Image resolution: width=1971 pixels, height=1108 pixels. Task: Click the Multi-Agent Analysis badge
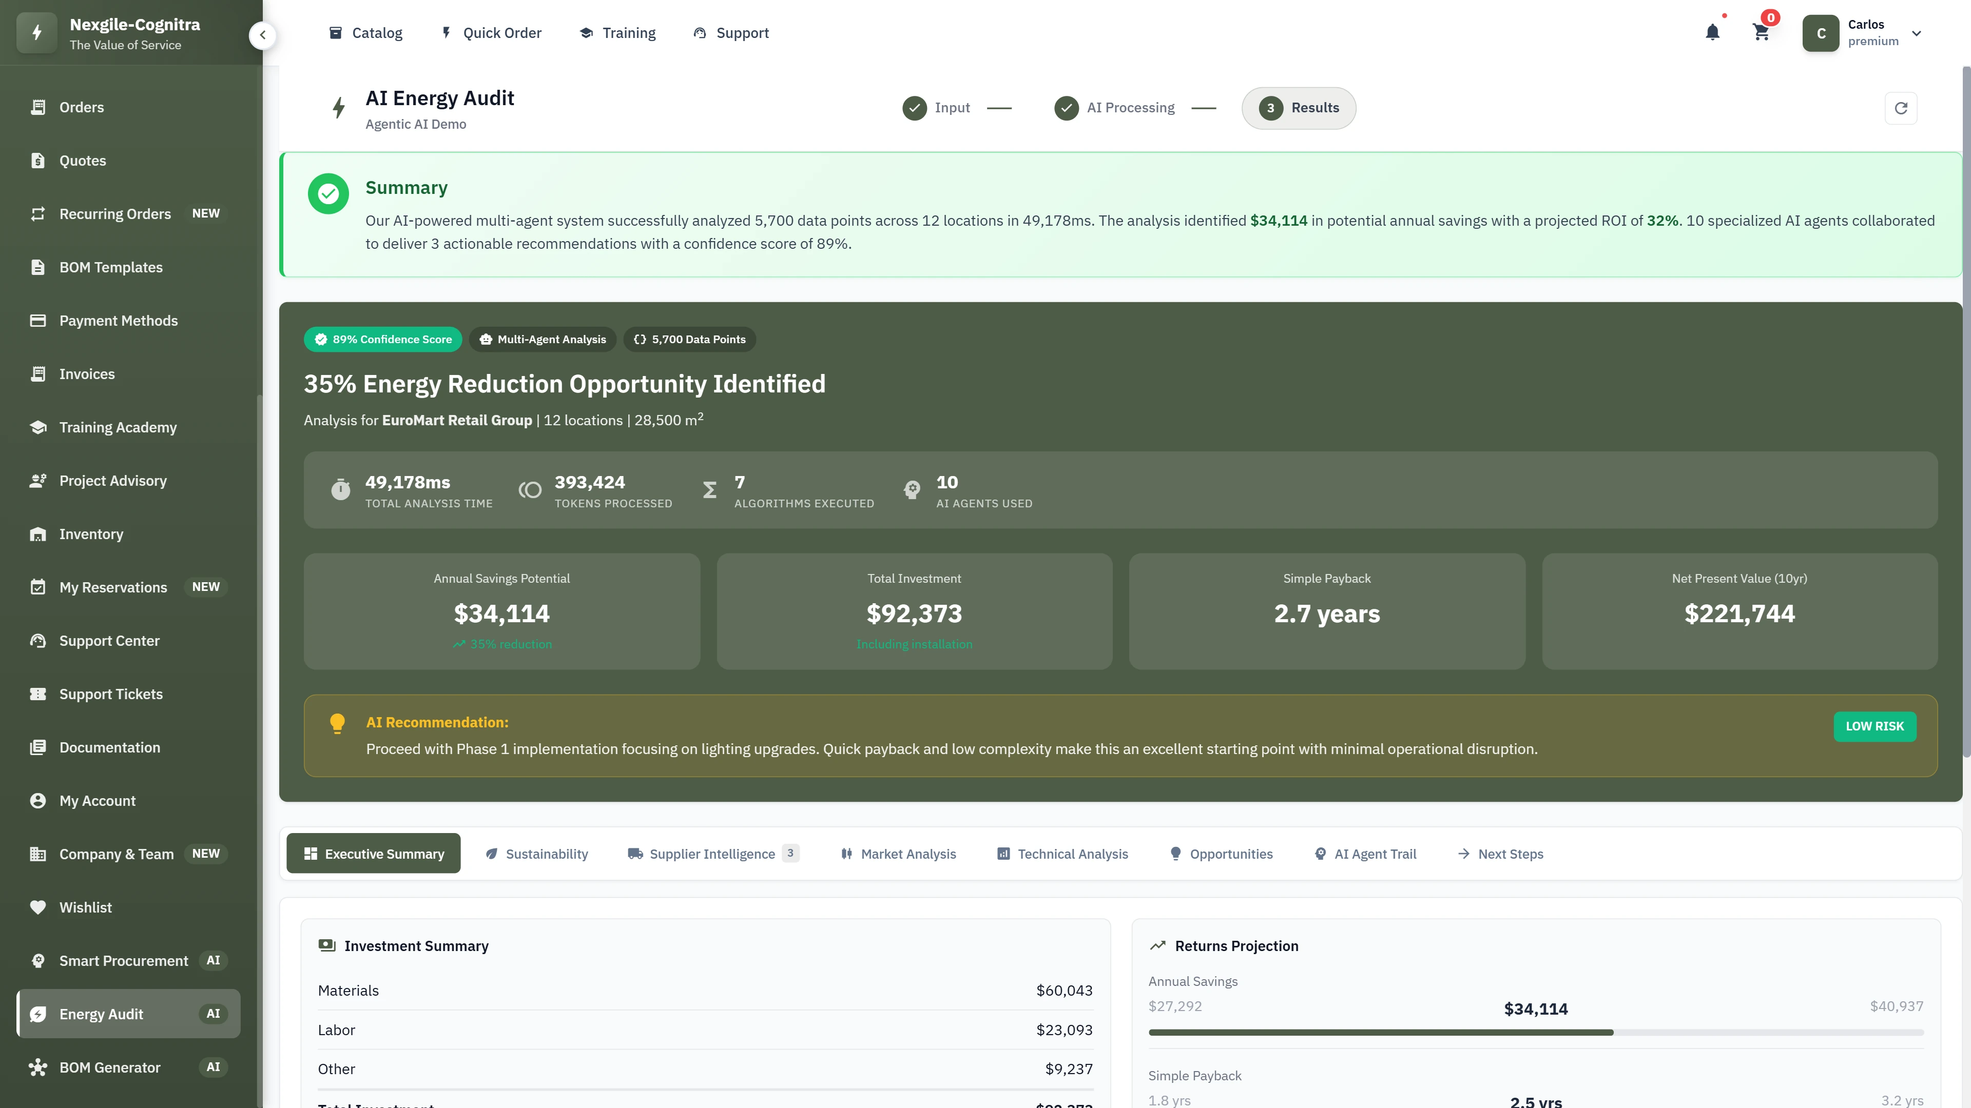543,339
